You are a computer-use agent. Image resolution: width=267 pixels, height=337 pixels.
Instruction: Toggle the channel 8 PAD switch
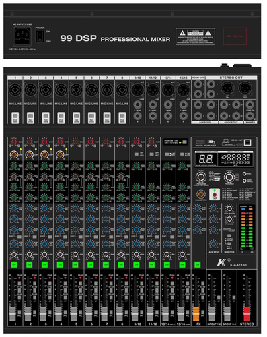coord(122,118)
